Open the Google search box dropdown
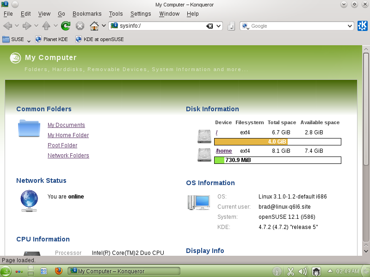Image resolution: width=370 pixels, height=277 pixels. pyautogui.click(x=350, y=26)
